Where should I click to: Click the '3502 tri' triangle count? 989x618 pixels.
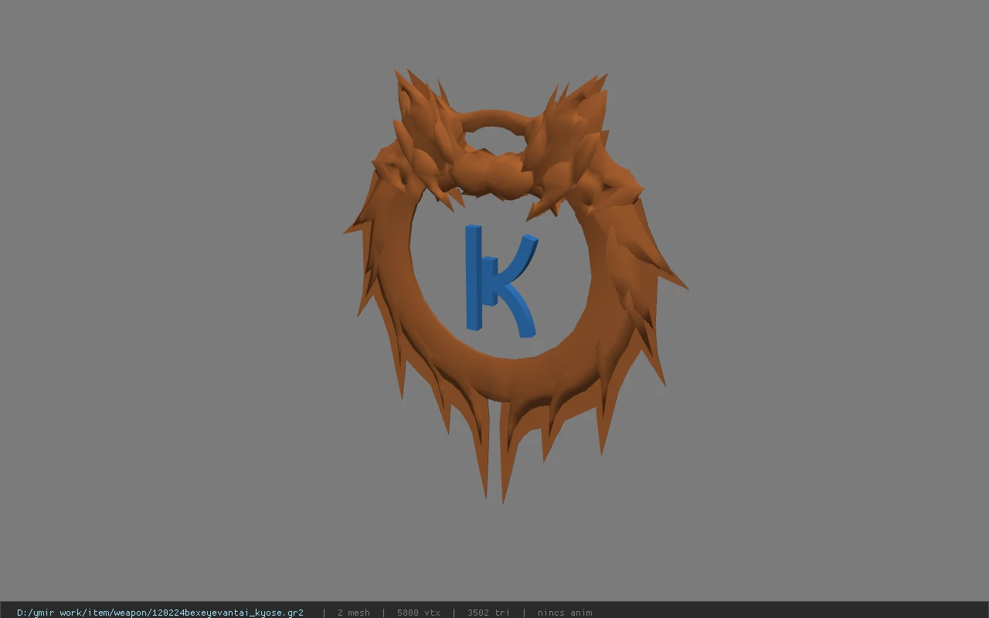pos(488,613)
